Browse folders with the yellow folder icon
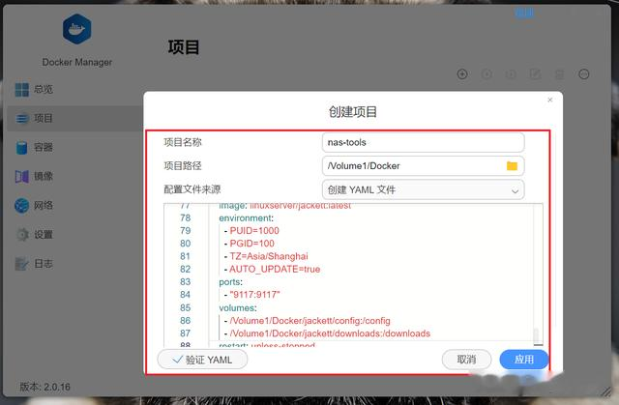 tap(512, 165)
